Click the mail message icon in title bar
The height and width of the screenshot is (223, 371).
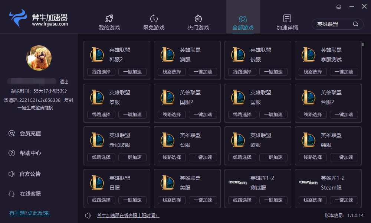(x=339, y=7)
